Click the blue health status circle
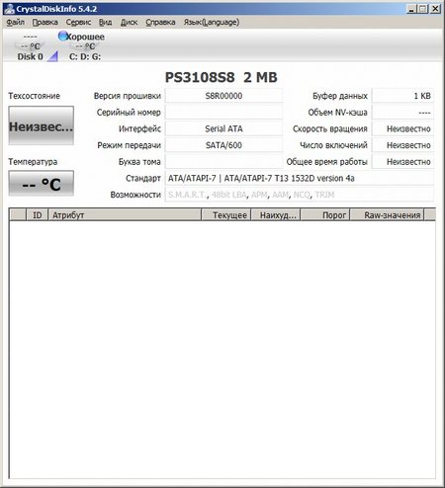The image size is (445, 488). [x=62, y=36]
